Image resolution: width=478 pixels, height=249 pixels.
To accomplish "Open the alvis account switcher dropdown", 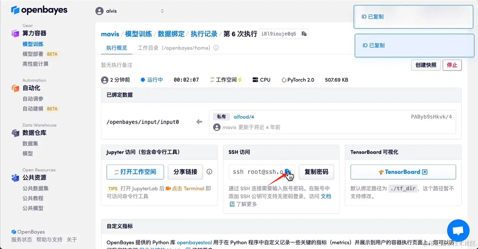I will click(x=130, y=11).
